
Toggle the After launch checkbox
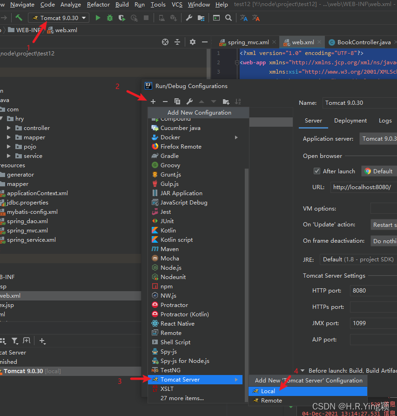pyautogui.click(x=317, y=171)
